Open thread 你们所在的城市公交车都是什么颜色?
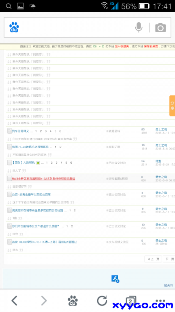 pyautogui.click(x=36, y=226)
